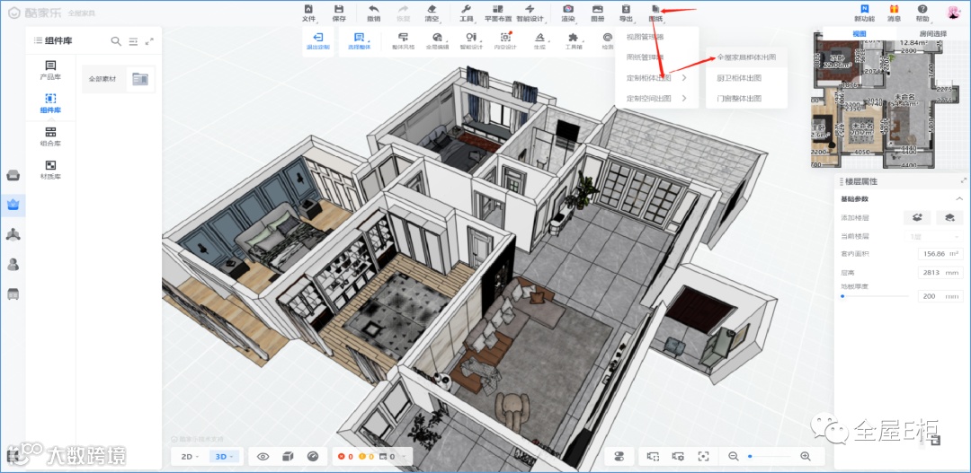Click the 选择整体 select-whole tool
Image resolution: width=971 pixels, height=473 pixels.
coord(359,41)
